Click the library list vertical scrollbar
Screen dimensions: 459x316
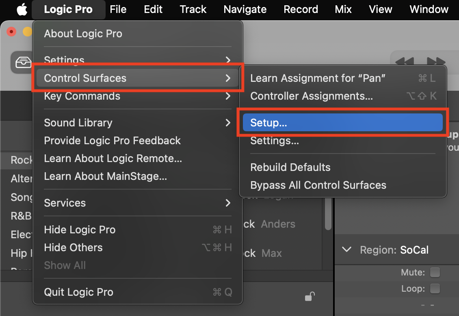point(328,214)
